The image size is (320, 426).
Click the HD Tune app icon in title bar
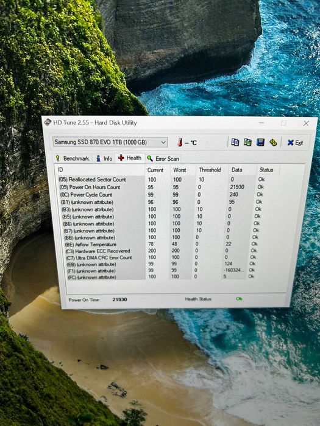(48, 122)
